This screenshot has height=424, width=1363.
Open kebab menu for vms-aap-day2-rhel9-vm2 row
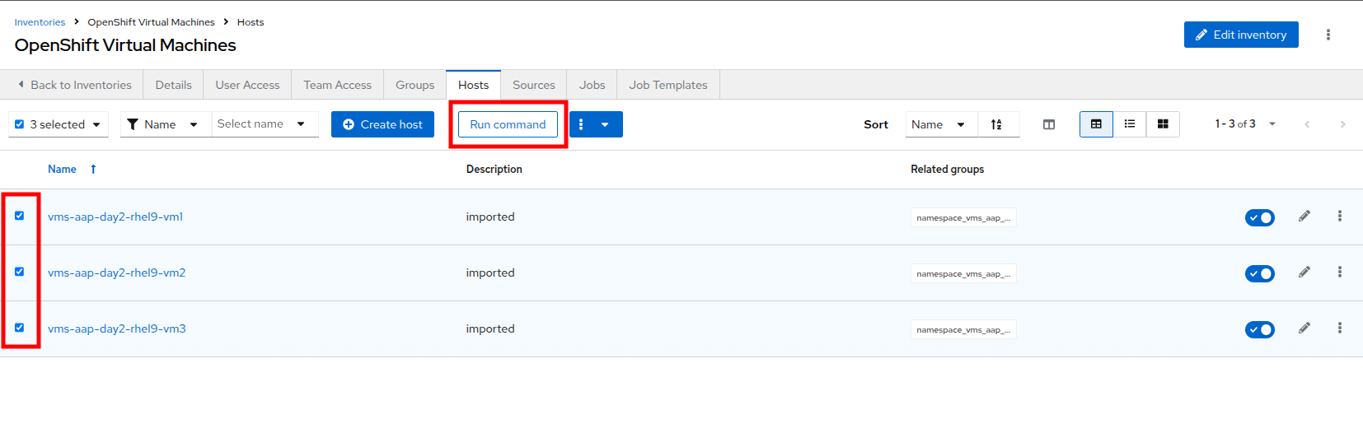(x=1339, y=273)
